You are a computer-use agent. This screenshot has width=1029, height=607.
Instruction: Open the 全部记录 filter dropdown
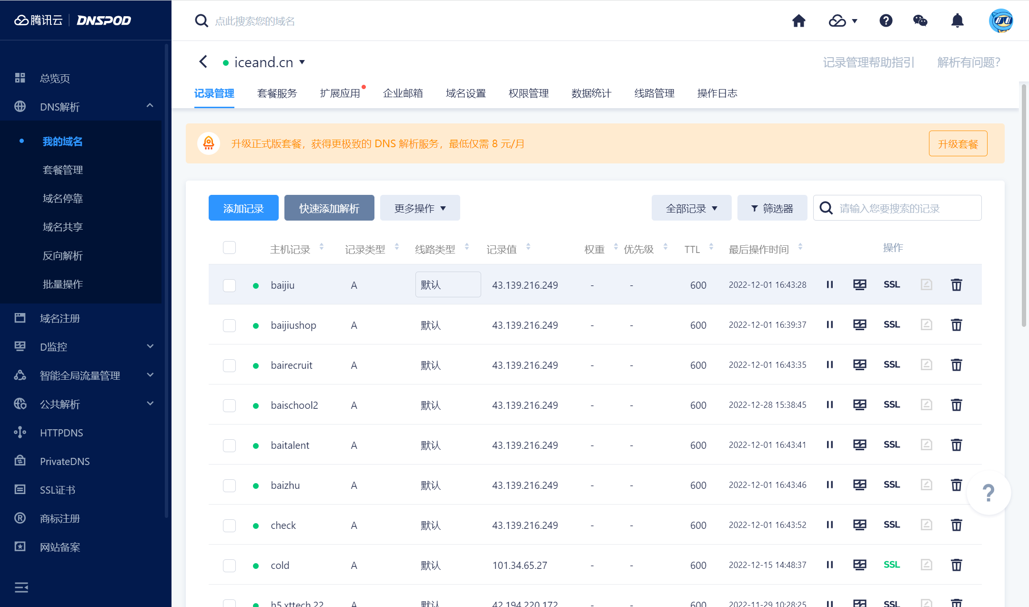691,208
